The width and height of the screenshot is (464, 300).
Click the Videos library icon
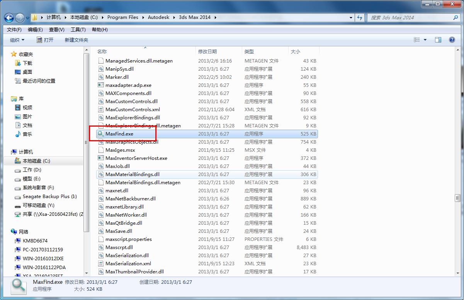pyautogui.click(x=18, y=107)
